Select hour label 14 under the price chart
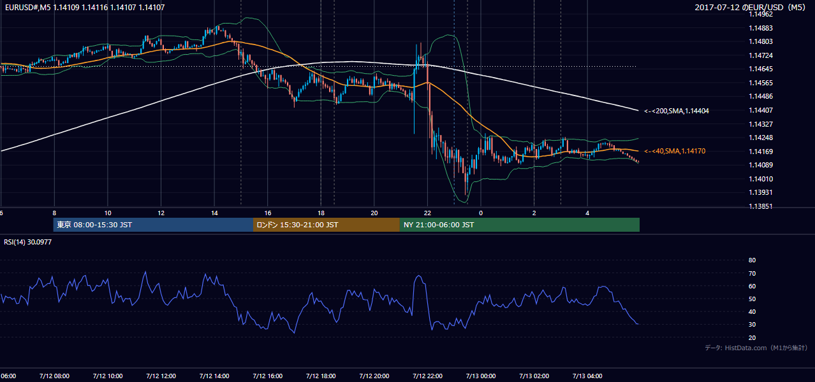The image size is (815, 382). [x=214, y=213]
